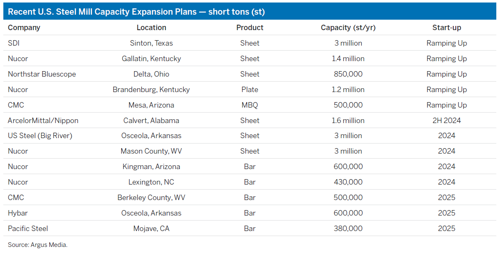The image size is (503, 262).
Task: Select the MBQ product cell
Action: pos(250,105)
